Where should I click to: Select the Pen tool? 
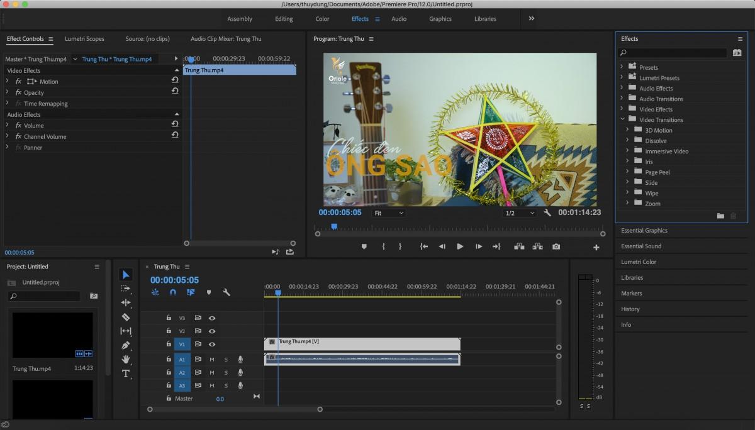pyautogui.click(x=126, y=345)
